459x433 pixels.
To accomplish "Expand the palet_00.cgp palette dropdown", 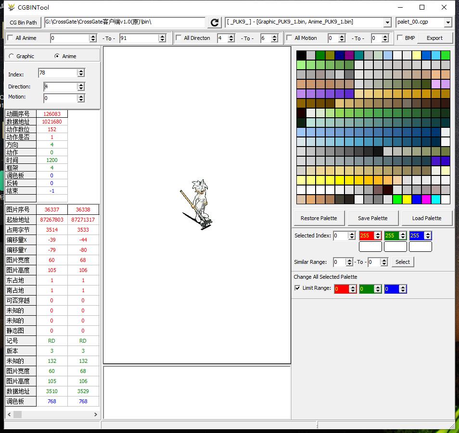I will 448,23.
